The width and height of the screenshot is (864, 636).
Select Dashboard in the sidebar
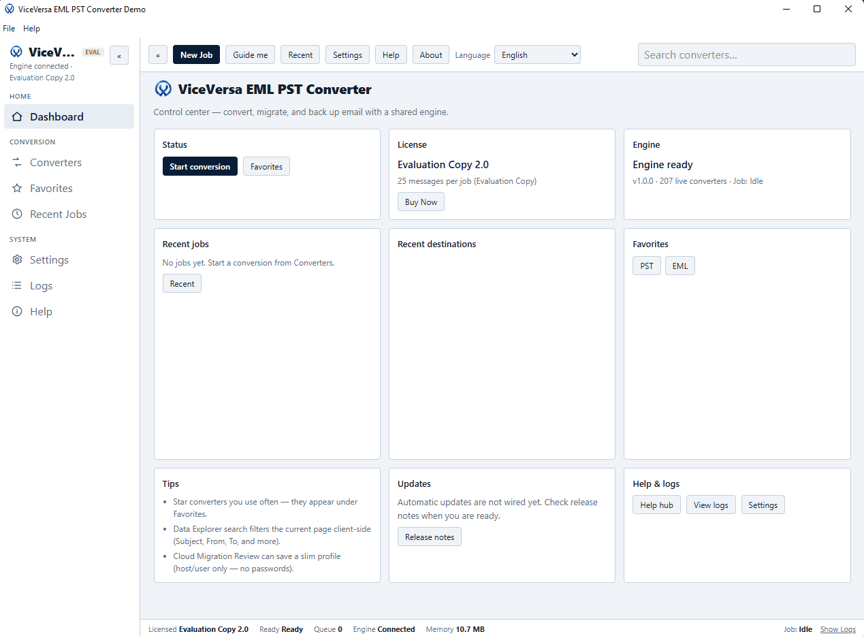tap(69, 116)
